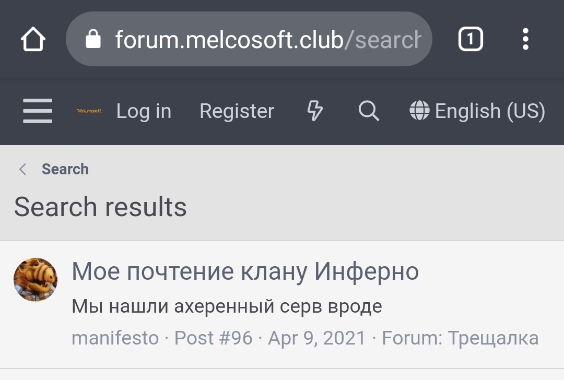The width and height of the screenshot is (564, 380).
Task: Open the Трещалка forum link
Action: [493, 338]
